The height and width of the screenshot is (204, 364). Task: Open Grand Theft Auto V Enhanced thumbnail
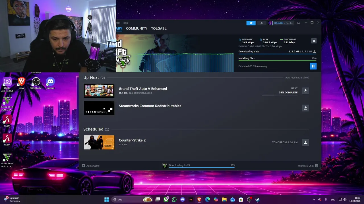pyautogui.click(x=99, y=91)
